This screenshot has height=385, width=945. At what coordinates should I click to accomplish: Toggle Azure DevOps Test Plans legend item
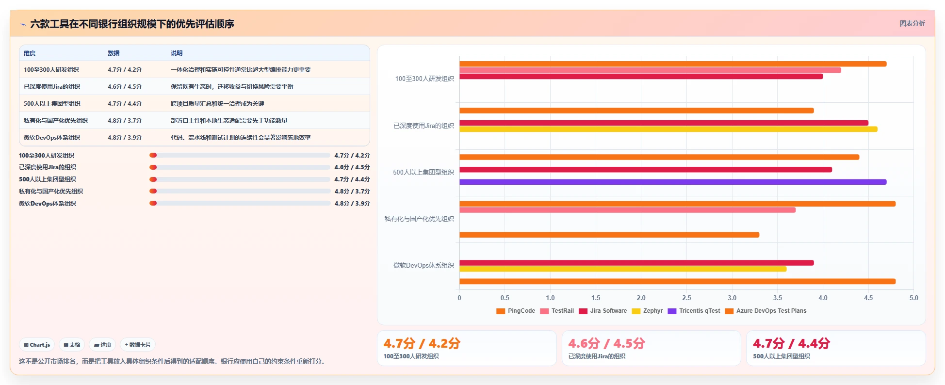point(766,311)
